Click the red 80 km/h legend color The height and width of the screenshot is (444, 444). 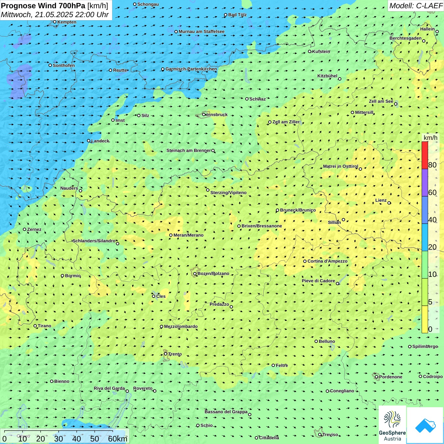click(425, 155)
